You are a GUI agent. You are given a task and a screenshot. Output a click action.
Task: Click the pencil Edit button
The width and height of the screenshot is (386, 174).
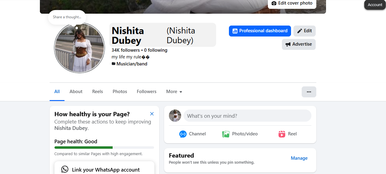[304, 31]
